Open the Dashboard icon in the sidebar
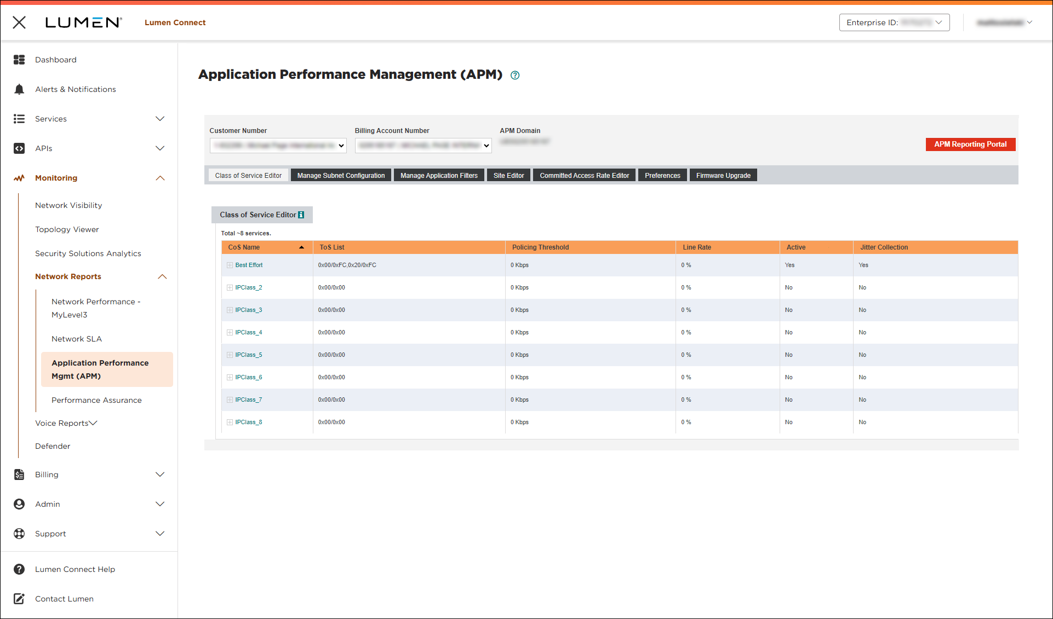This screenshot has width=1053, height=619. [19, 60]
